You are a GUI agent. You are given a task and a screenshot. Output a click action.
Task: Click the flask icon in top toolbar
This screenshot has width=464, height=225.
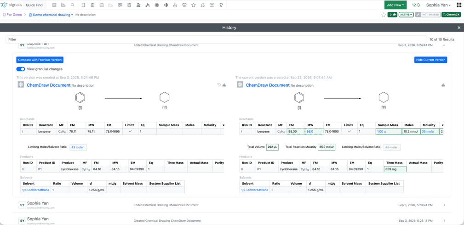(x=175, y=5)
